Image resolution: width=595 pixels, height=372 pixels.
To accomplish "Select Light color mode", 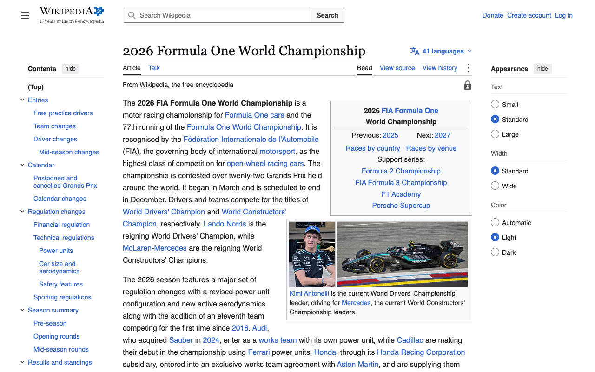I will click(495, 238).
